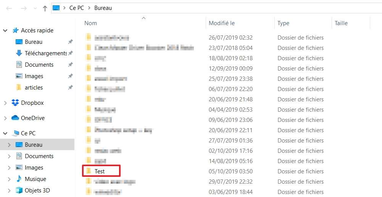The width and height of the screenshot is (382, 197).
Task: Go back with the left arrow button
Action: [x=9, y=8]
